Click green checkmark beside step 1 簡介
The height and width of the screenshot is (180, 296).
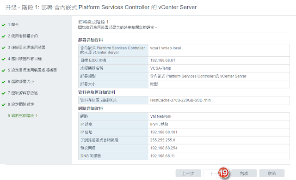pos(3,25)
